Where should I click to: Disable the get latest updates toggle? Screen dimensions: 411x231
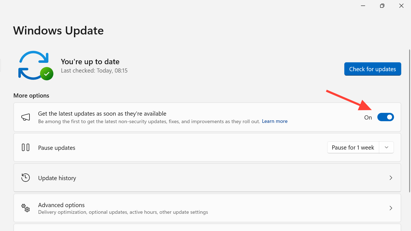click(x=385, y=117)
